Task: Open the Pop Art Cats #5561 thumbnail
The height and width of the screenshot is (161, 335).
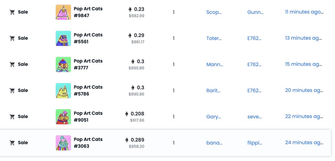Action: coord(63,38)
